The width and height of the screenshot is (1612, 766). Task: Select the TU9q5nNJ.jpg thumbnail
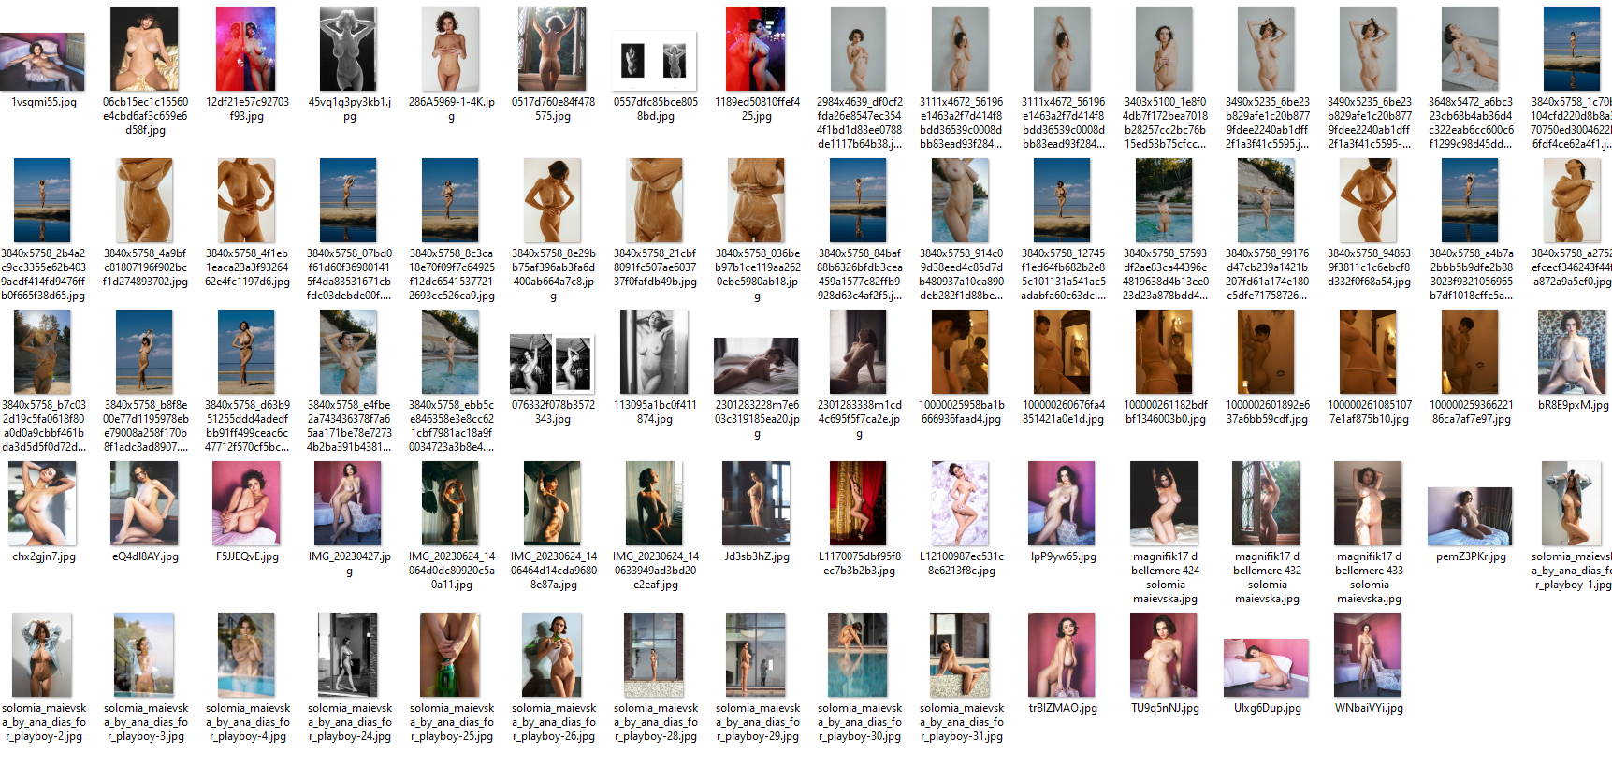point(1164,656)
